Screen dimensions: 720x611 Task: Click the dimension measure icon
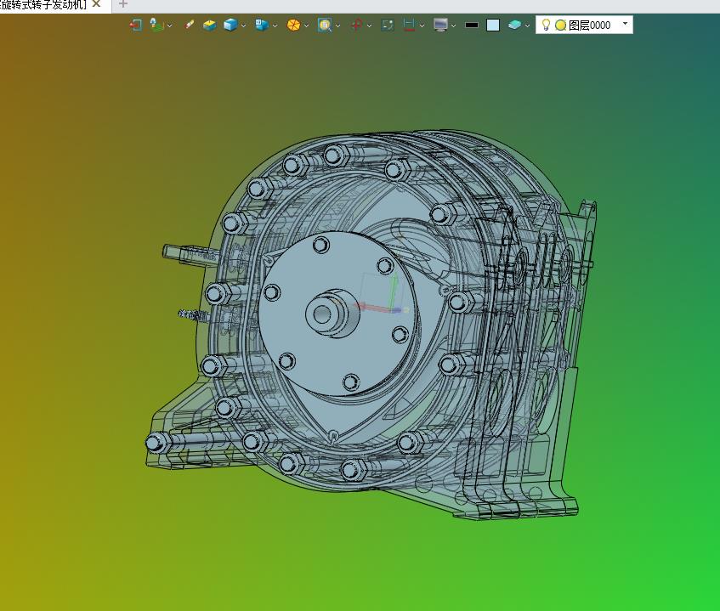pos(409,25)
